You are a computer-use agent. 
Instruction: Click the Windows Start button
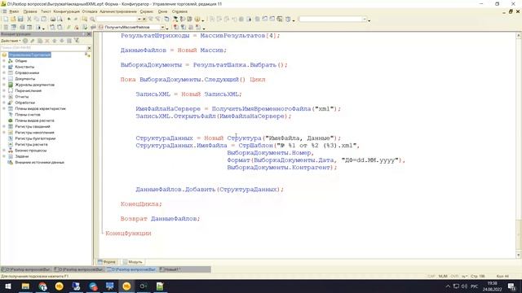pos(8,286)
